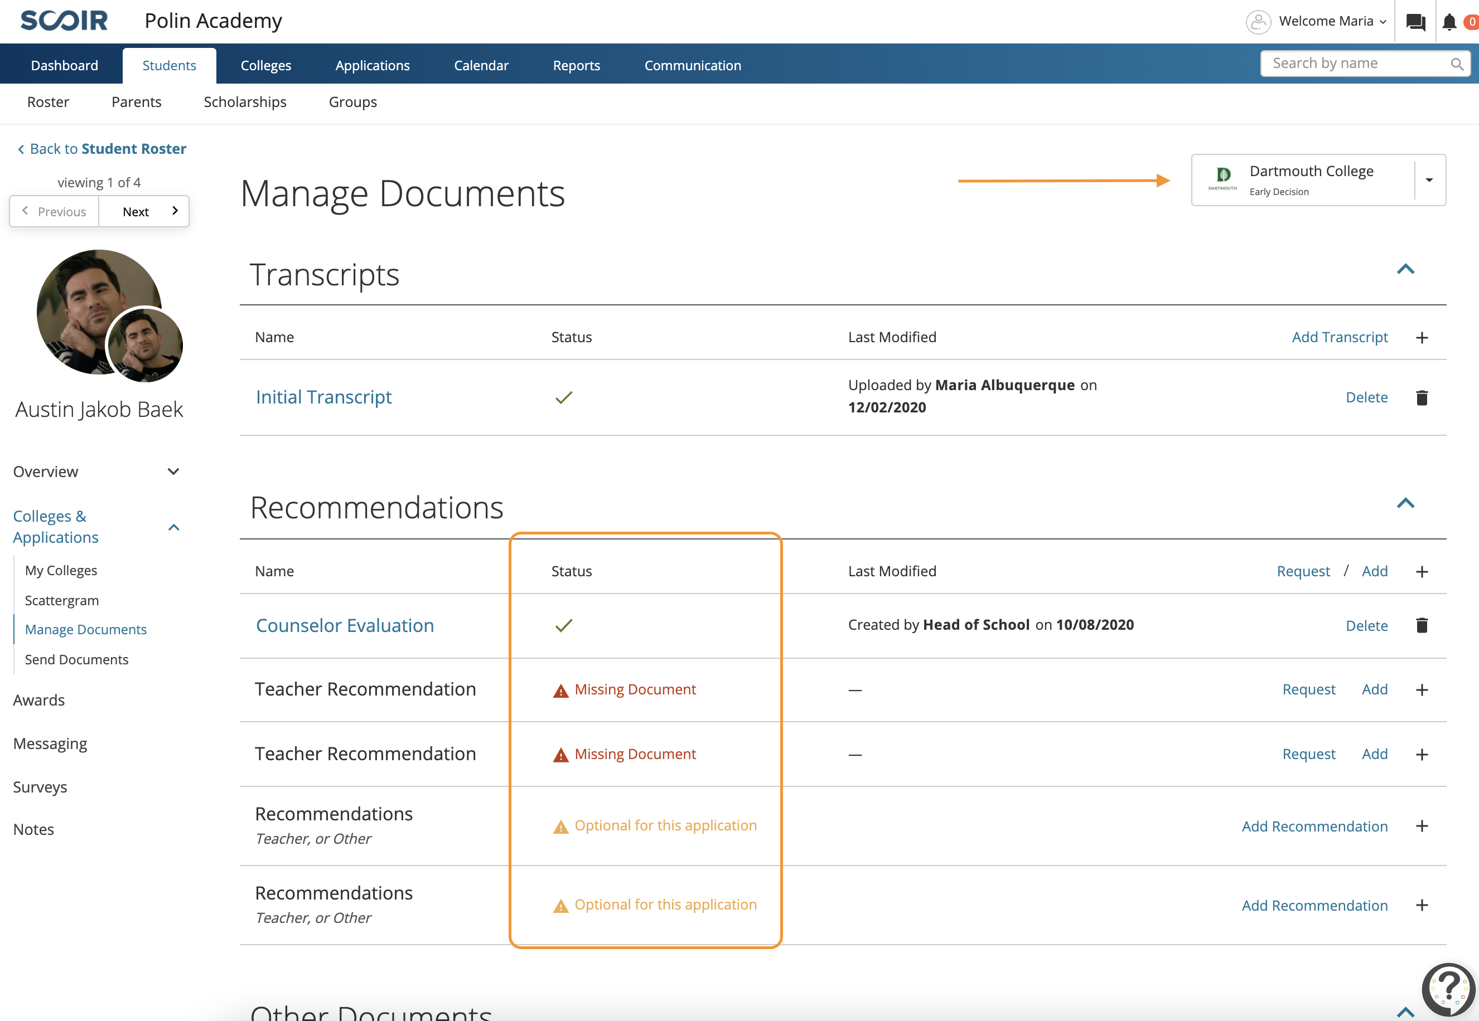Collapse the Recommendations section

pos(1405,503)
